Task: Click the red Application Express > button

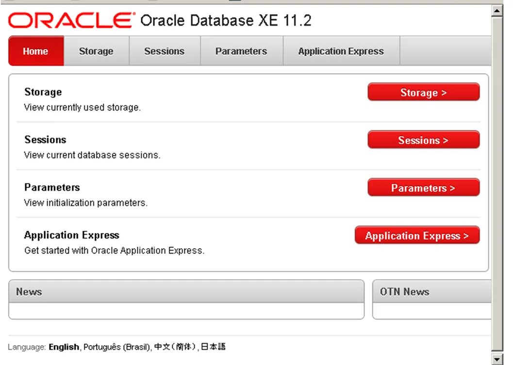Action: click(x=417, y=236)
